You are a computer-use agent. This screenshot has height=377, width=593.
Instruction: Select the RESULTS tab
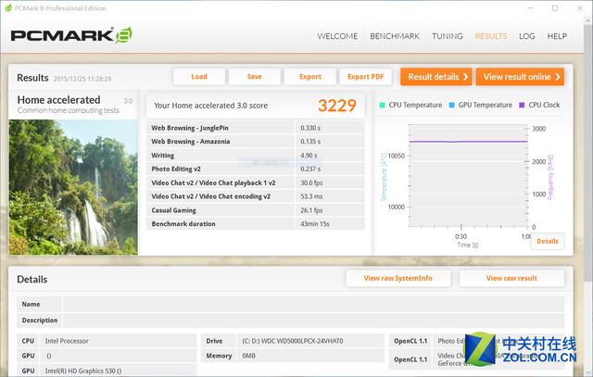pyautogui.click(x=491, y=36)
